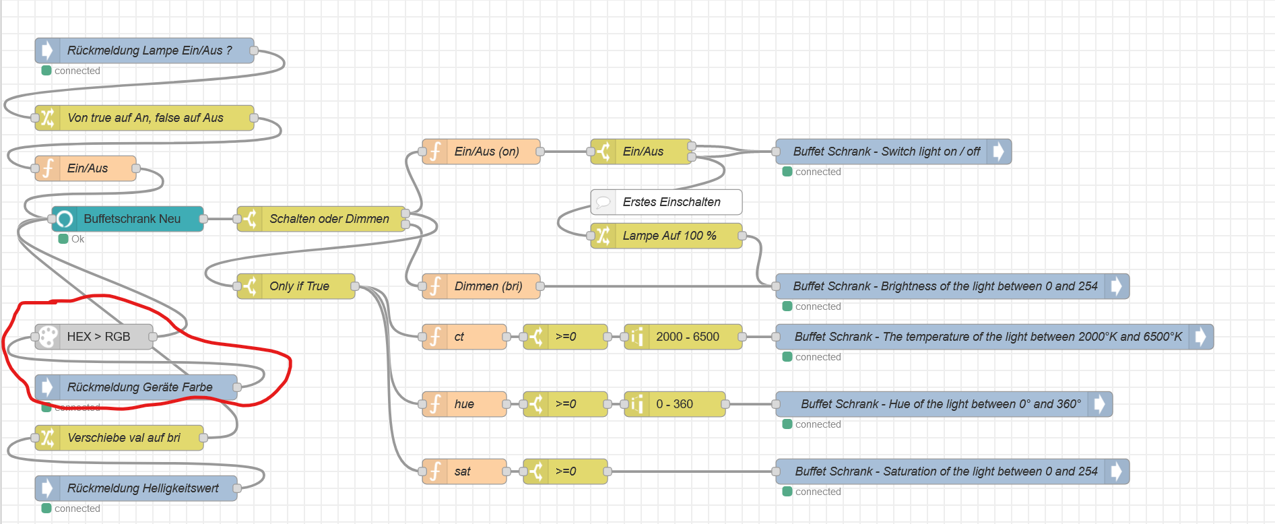
Task: Select the >=0 switch node after hue
Action: [566, 404]
